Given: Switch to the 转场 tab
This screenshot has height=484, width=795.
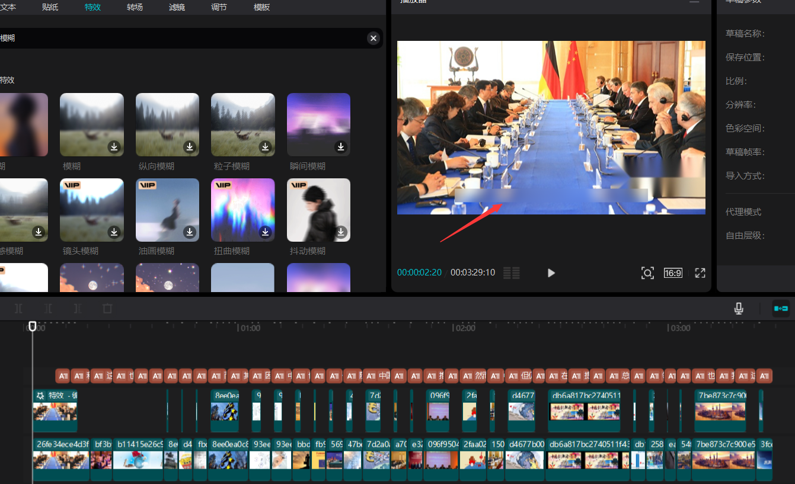Looking at the screenshot, I should click(135, 8).
